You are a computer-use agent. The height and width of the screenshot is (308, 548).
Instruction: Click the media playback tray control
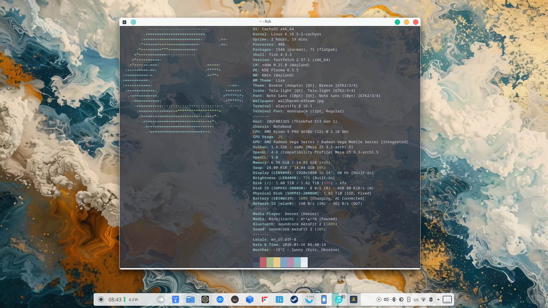point(379,299)
